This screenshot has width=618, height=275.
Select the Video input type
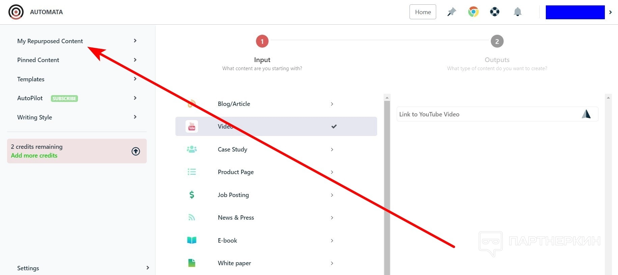coord(276,127)
